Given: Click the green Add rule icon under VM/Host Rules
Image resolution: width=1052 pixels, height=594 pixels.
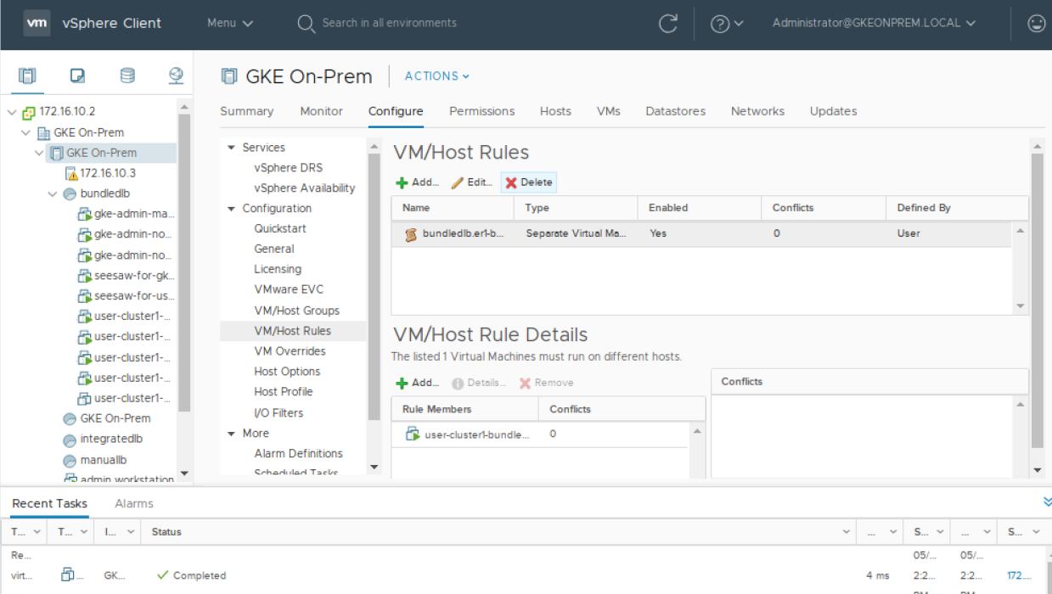Looking at the screenshot, I should coord(402,182).
